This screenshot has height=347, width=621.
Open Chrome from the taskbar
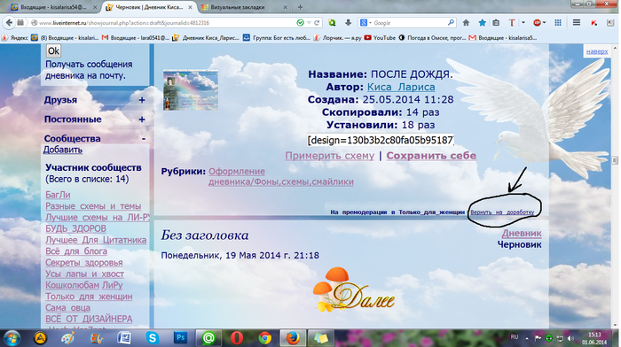tap(265, 338)
